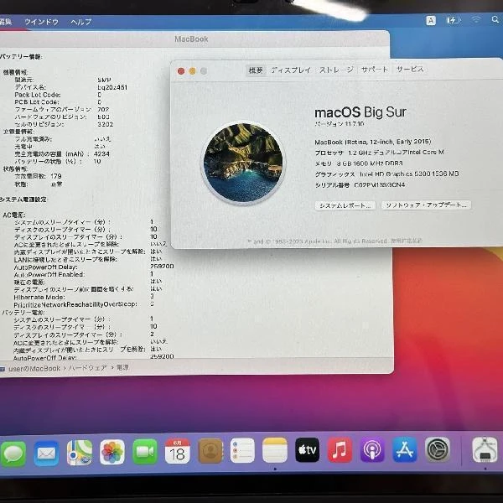Open the Music app in the Dock
Image resolution: width=503 pixels, height=503 pixels.
tap(340, 449)
